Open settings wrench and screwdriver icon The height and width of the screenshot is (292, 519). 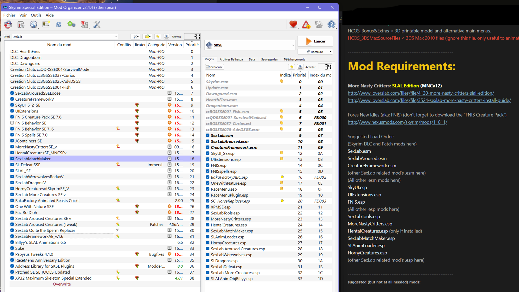pos(97,25)
